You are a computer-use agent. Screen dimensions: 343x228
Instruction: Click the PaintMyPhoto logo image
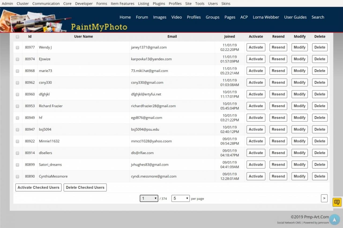coord(64,21)
